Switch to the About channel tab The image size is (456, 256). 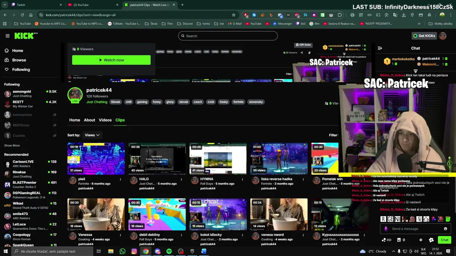point(89,120)
